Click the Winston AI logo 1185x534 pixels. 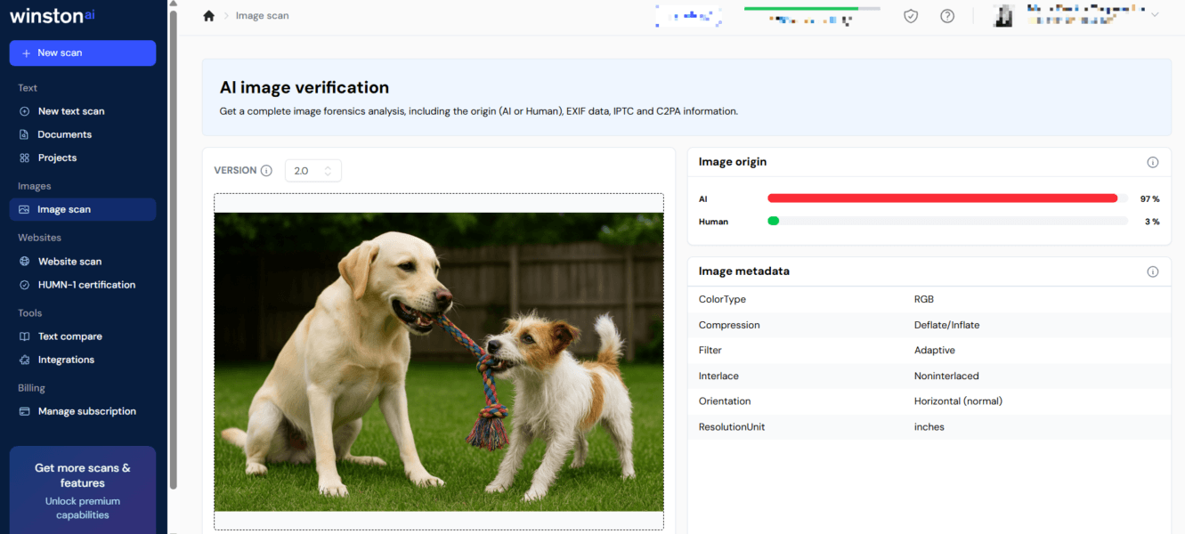pos(52,16)
